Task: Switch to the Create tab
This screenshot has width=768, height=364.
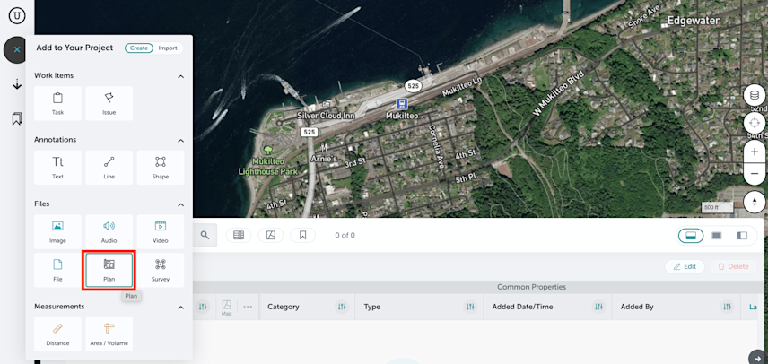Action: (139, 48)
